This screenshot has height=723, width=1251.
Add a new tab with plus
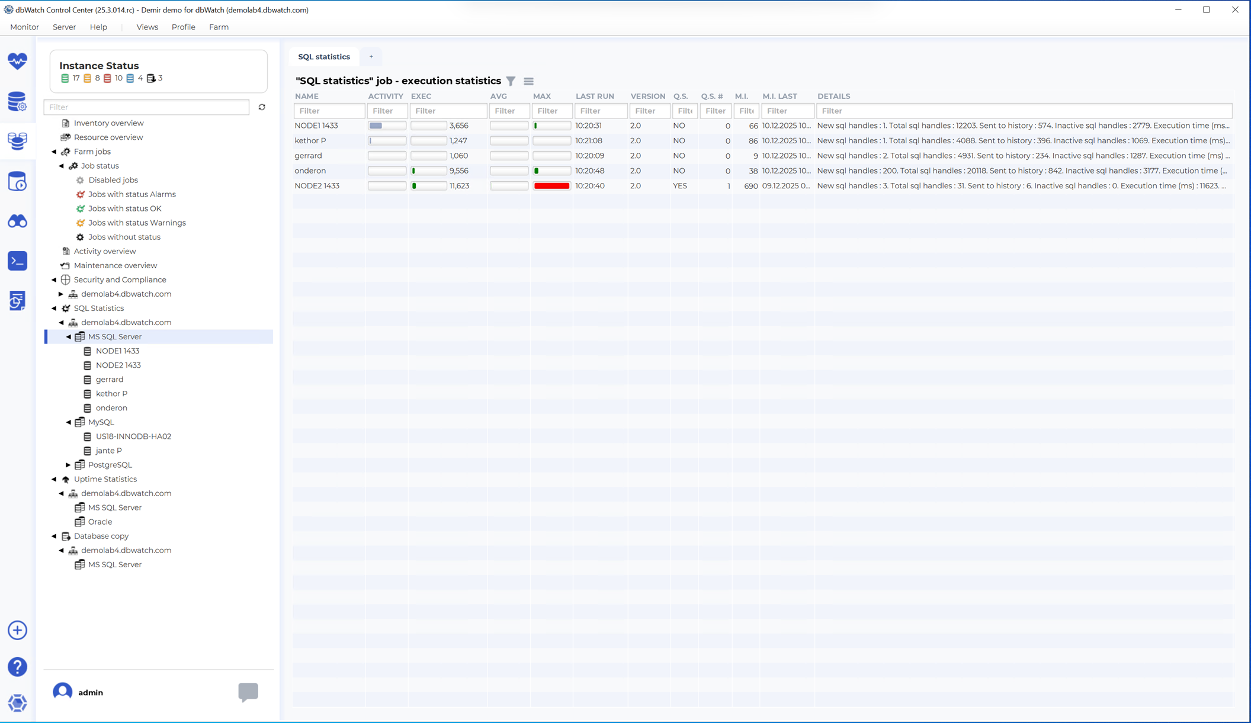371,57
